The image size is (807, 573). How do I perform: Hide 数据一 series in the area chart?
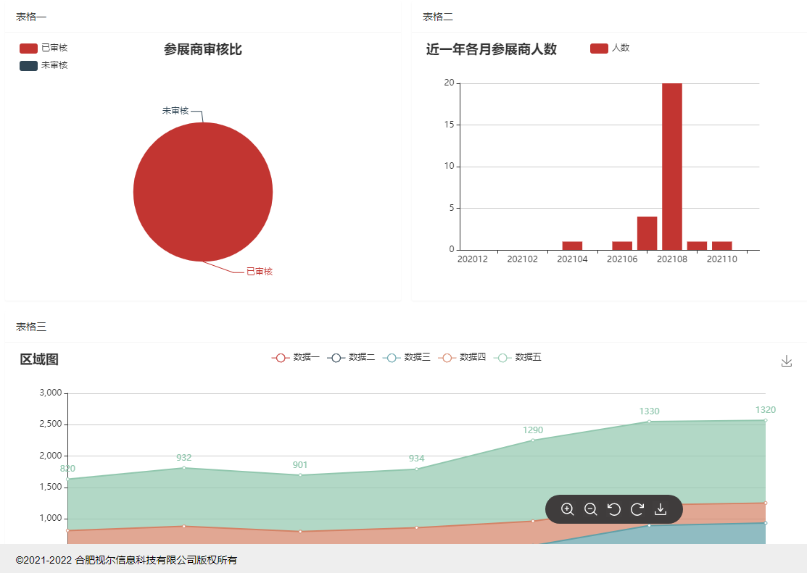coord(296,357)
